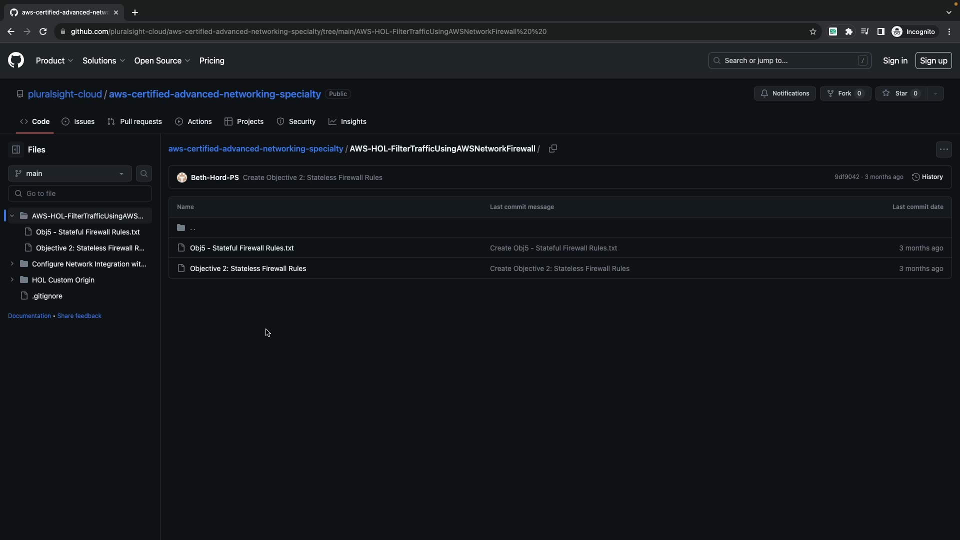Click the Sign up button
The width and height of the screenshot is (960, 540).
click(x=933, y=60)
